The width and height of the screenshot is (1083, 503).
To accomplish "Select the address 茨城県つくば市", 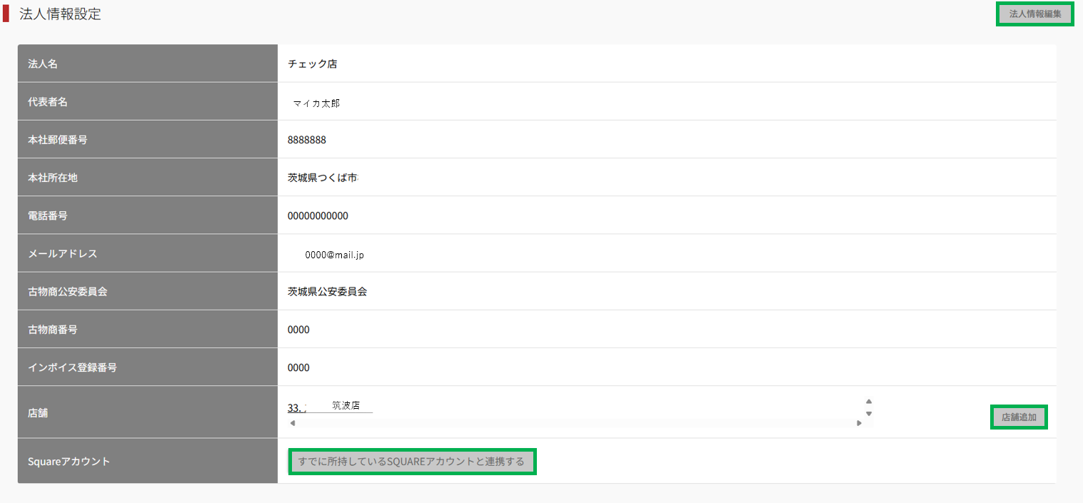I will click(x=322, y=178).
